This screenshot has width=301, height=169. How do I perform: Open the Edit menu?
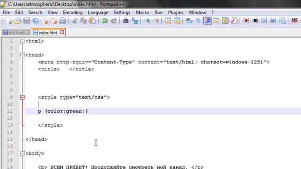(19, 13)
